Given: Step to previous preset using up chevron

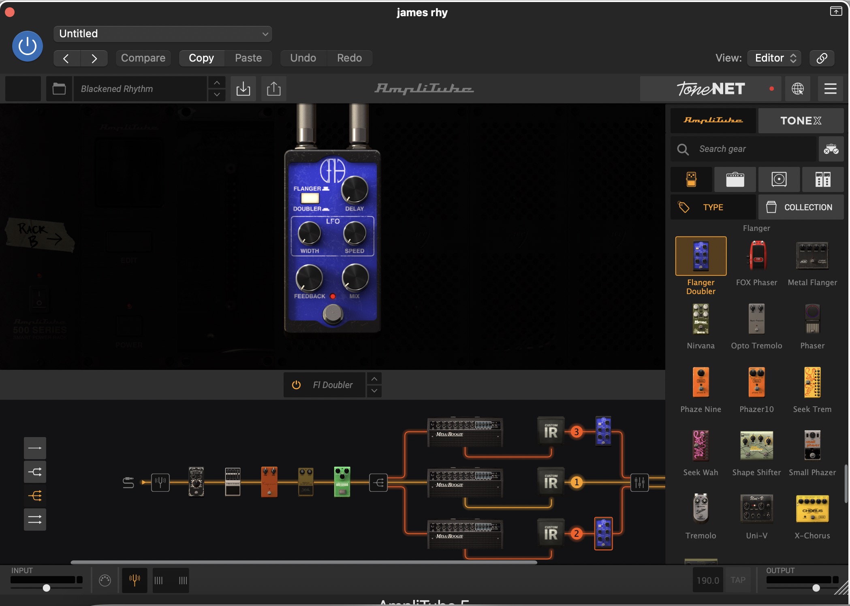Looking at the screenshot, I should click(217, 83).
